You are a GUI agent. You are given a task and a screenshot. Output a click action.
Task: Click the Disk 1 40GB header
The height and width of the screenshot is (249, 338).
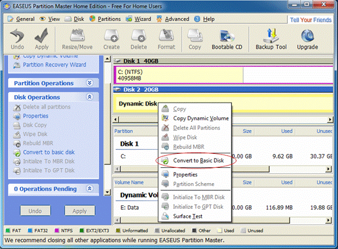(223, 61)
